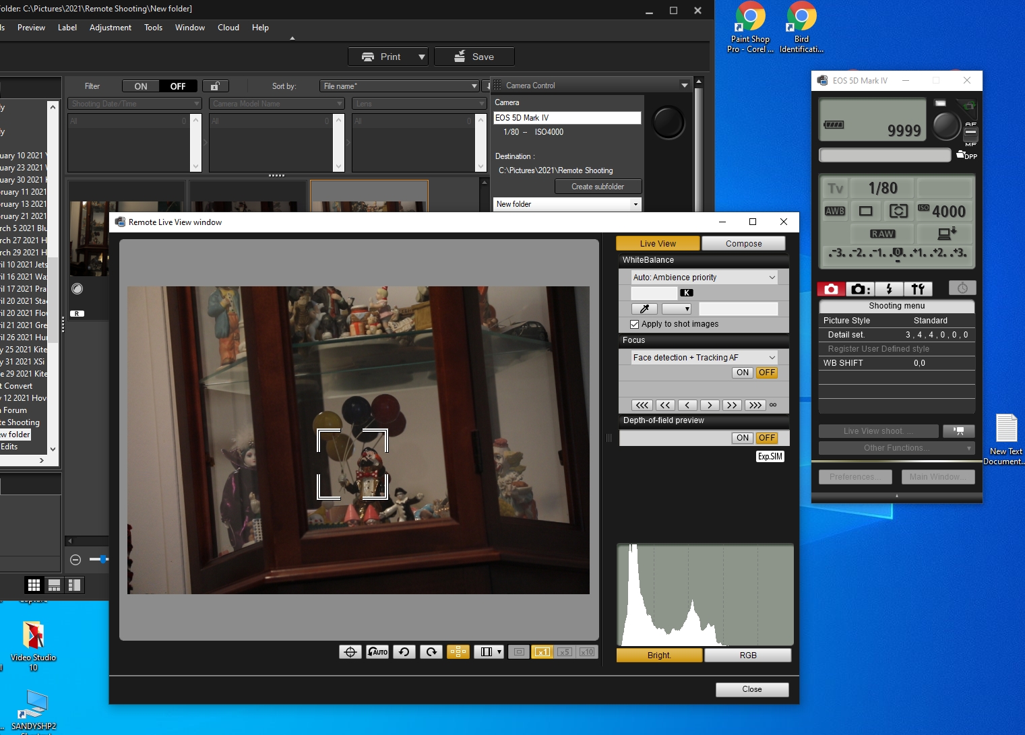Click the Close button in Live View window
The image size is (1025, 735).
coord(751,689)
